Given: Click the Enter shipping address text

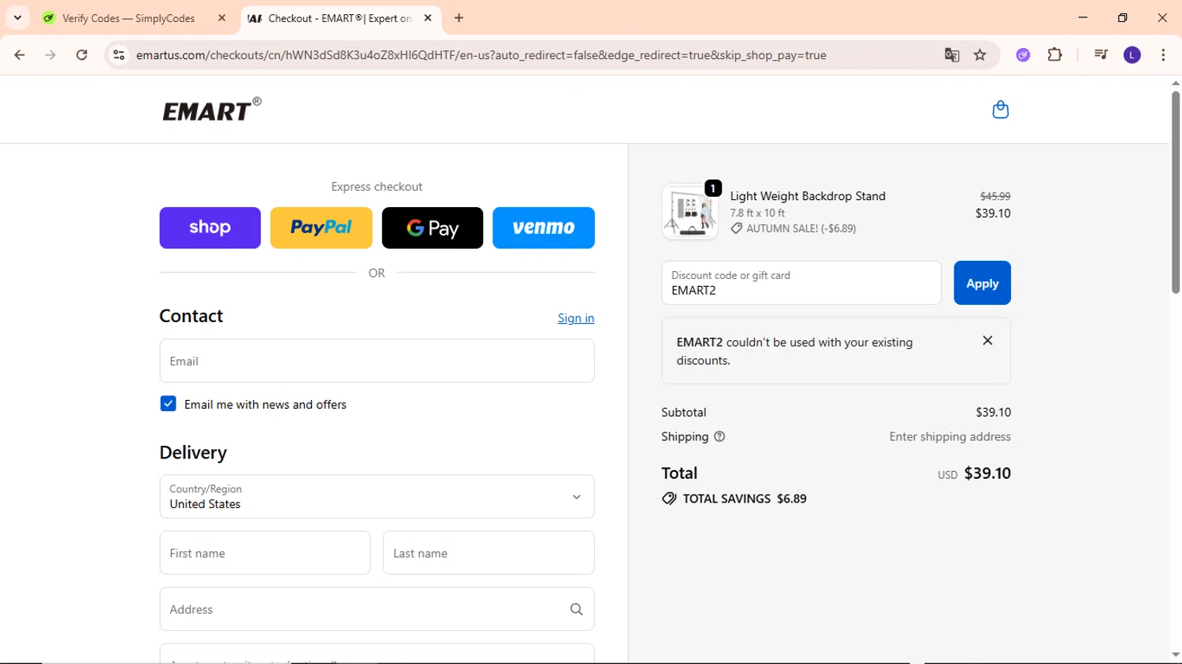Looking at the screenshot, I should (x=950, y=436).
